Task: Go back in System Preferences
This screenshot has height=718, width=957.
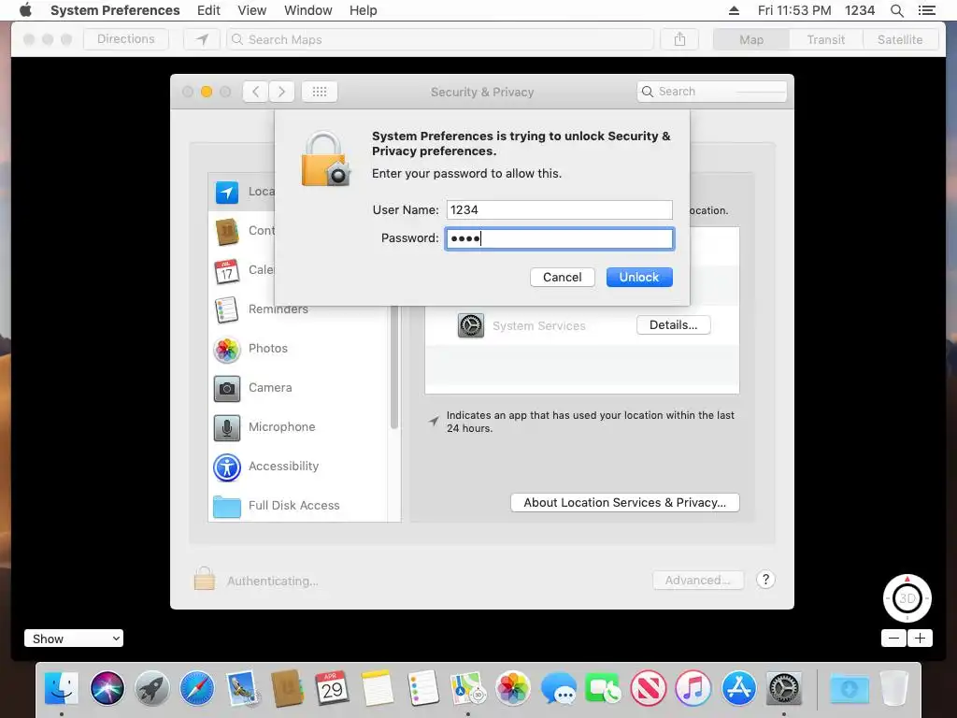Action: (256, 92)
